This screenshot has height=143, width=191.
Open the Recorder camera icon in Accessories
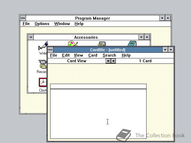coord(43,64)
